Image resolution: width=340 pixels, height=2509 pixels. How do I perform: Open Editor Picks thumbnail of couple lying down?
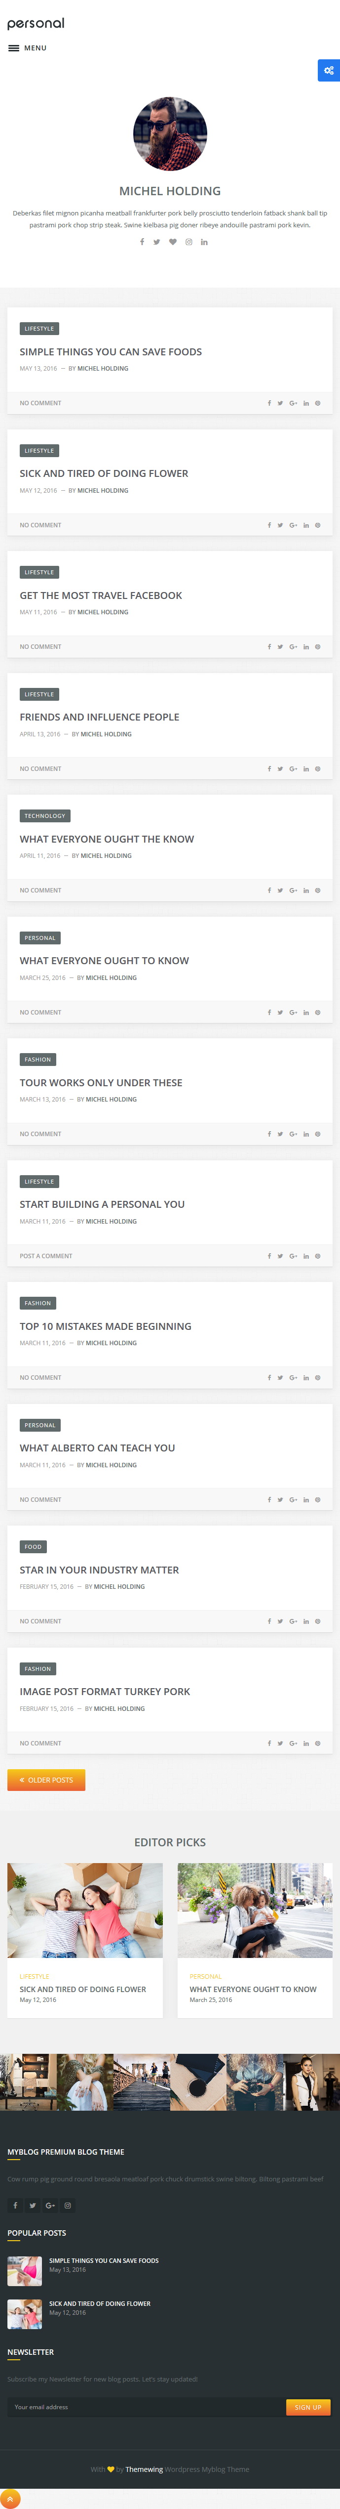[85, 1910]
